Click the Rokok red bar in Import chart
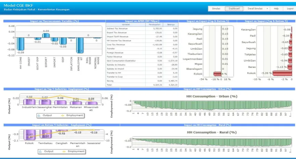The image size is (296, 159). [282, 73]
